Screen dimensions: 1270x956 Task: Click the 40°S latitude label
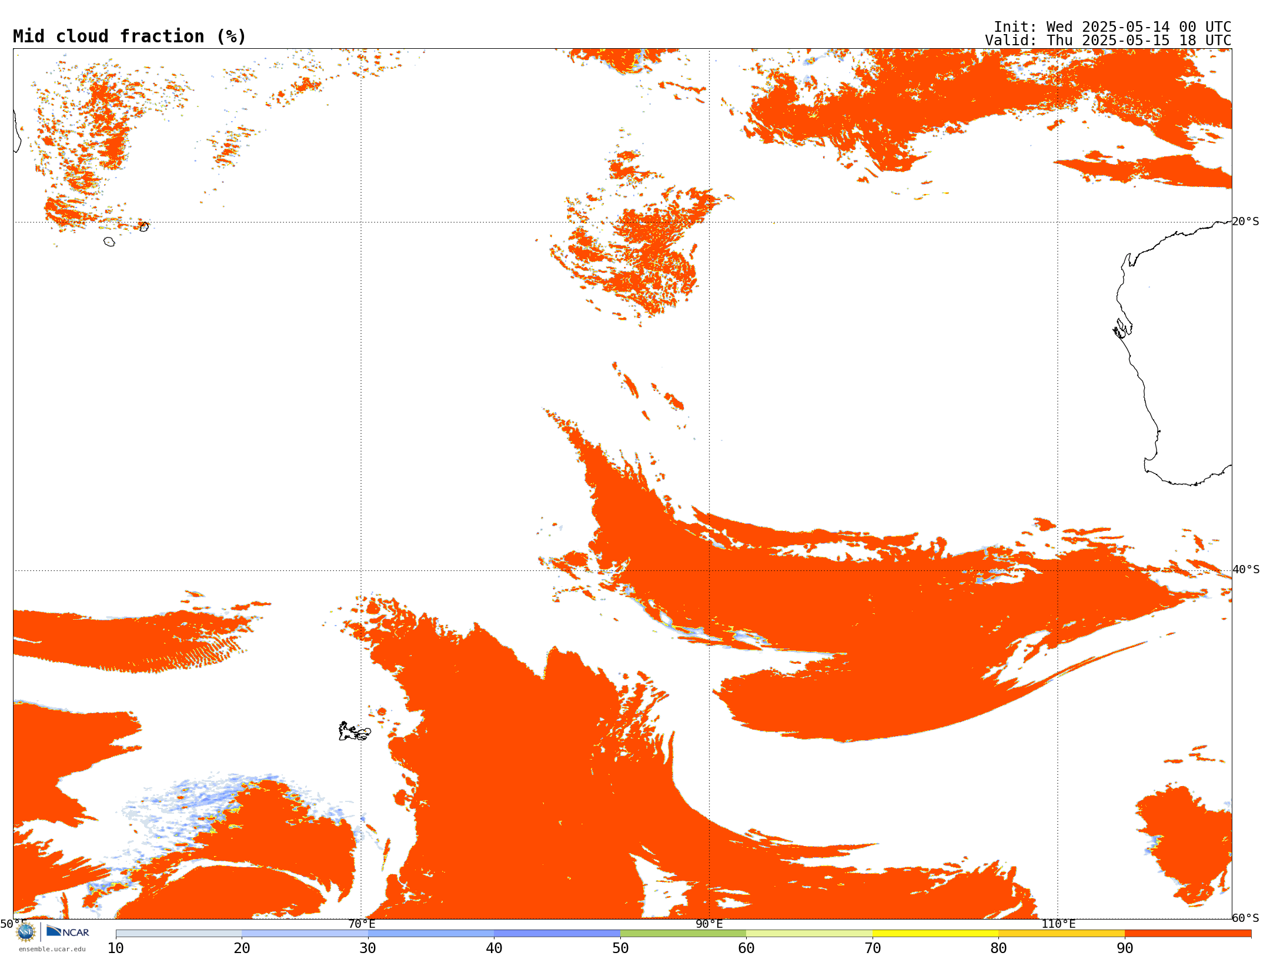pos(1246,570)
